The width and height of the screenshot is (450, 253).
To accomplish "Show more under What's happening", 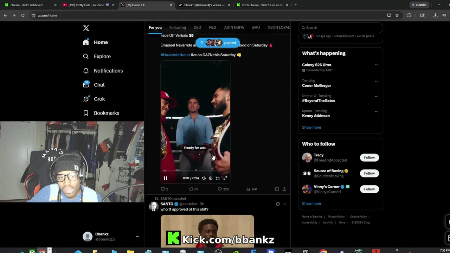I will 311,127.
